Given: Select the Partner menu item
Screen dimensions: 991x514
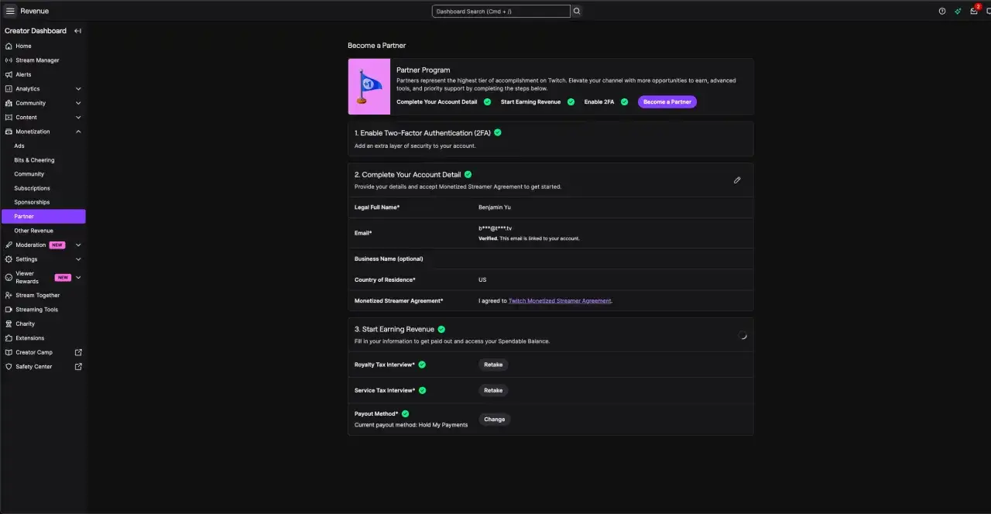Looking at the screenshot, I should click(43, 217).
